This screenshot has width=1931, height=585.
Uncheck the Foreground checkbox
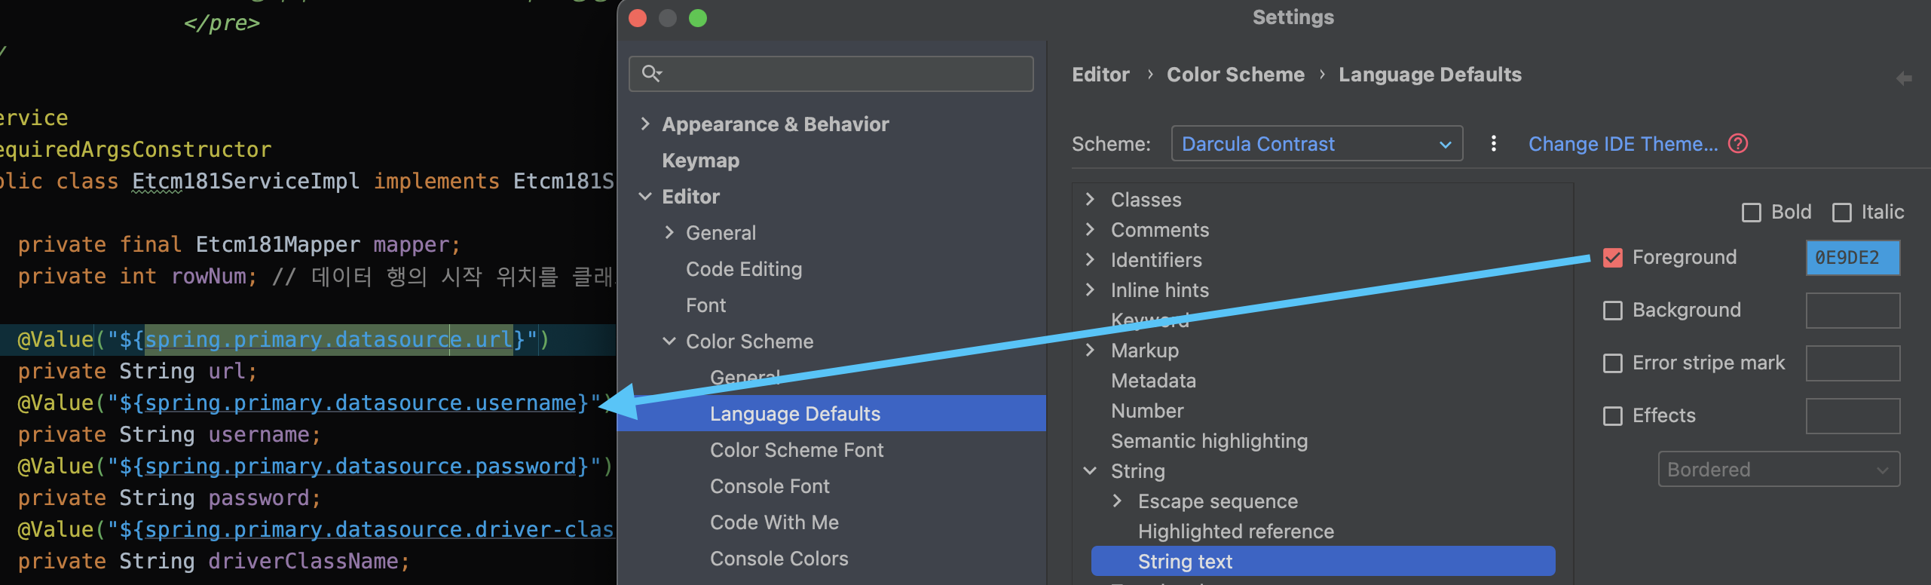1613,258
